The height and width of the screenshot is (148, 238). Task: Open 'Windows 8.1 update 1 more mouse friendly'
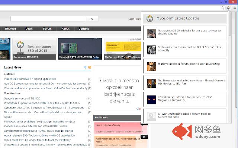pyautogui.click(x=45, y=145)
